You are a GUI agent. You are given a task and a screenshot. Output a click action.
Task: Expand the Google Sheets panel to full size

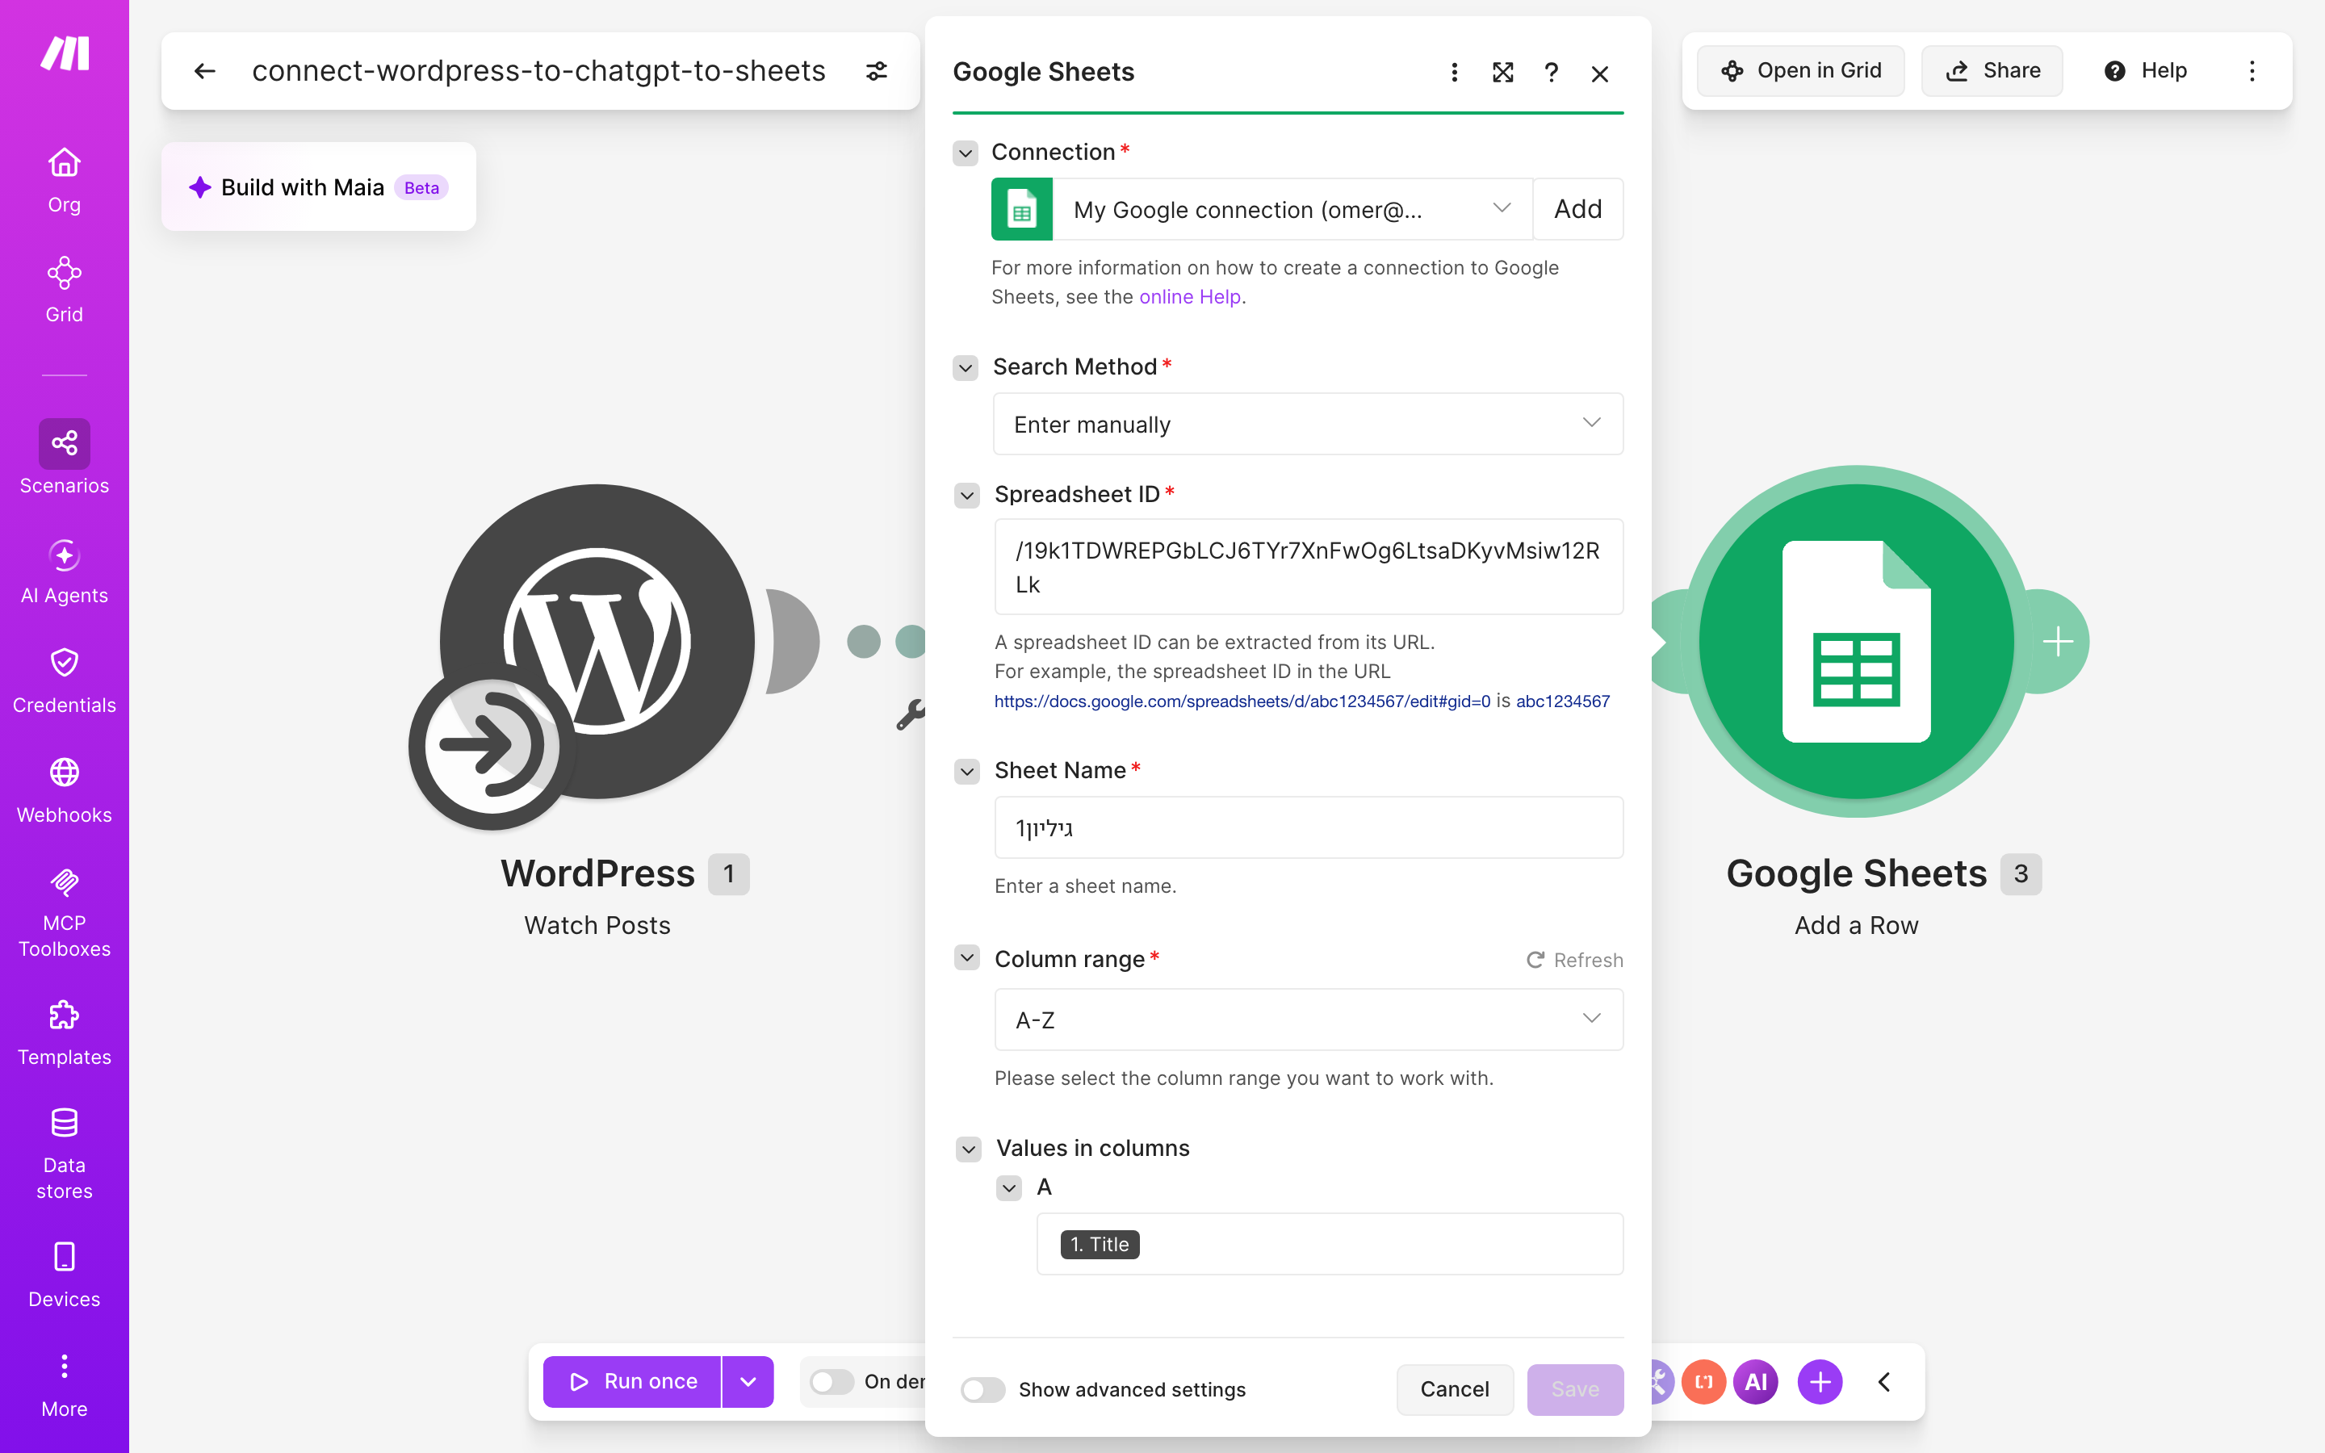pyautogui.click(x=1502, y=73)
